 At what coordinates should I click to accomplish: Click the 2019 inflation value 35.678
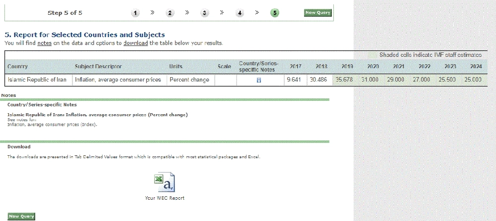coord(344,80)
